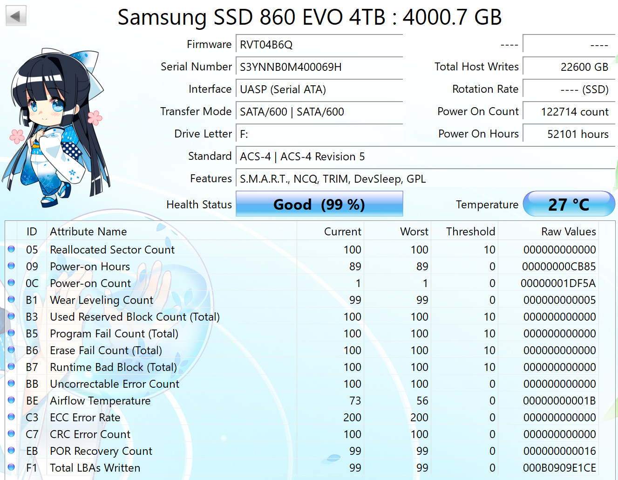Select POR Recovery Count attribute name
The width and height of the screenshot is (618, 480).
click(101, 451)
